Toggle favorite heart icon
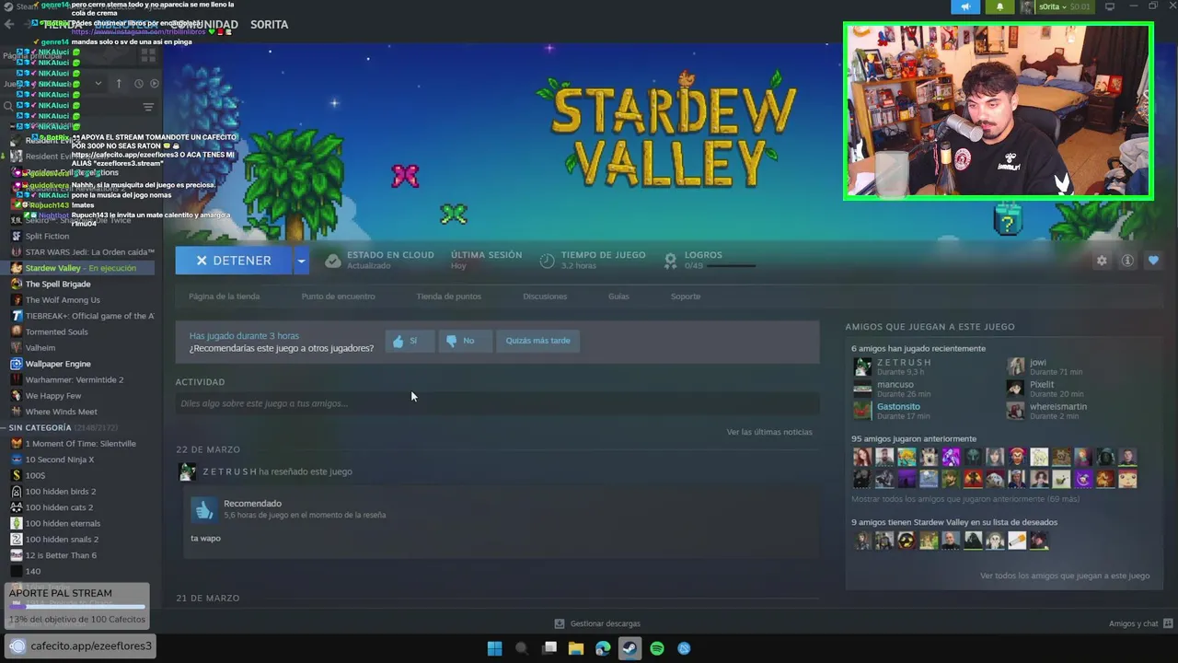 point(1153,261)
